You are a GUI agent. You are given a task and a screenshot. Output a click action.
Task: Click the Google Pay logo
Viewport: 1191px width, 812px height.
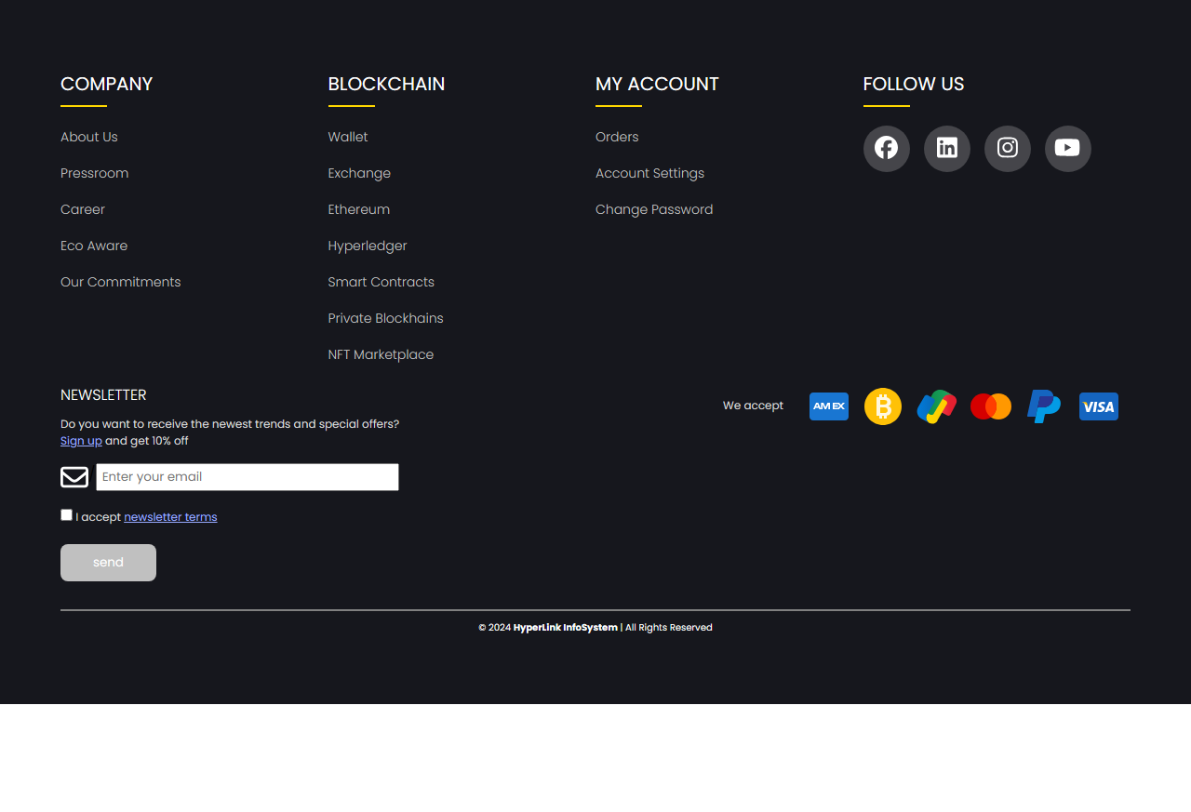936,406
